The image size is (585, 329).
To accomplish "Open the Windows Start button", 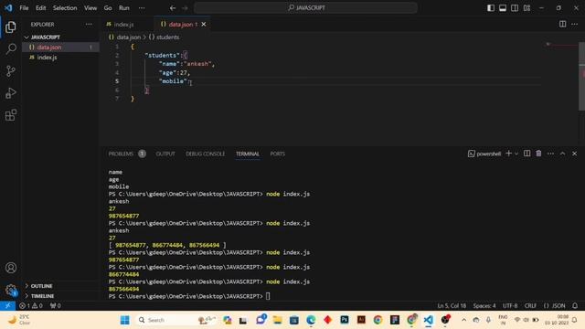I will pos(125,320).
